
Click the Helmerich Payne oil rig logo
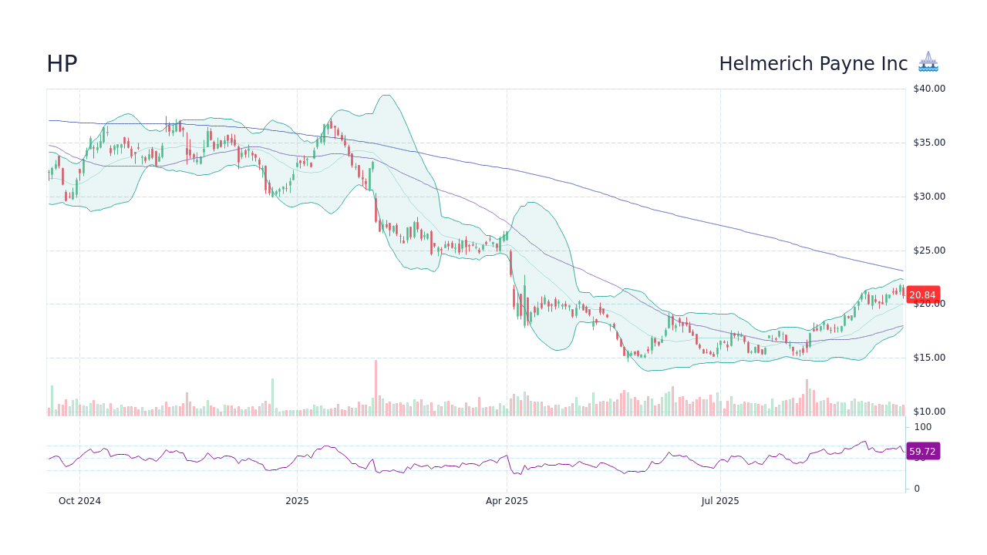928,62
